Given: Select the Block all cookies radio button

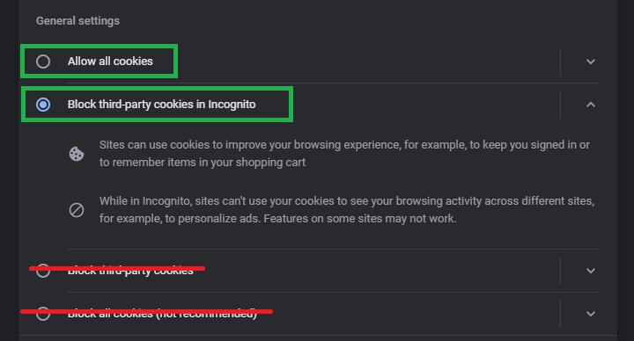Looking at the screenshot, I should (x=43, y=314).
